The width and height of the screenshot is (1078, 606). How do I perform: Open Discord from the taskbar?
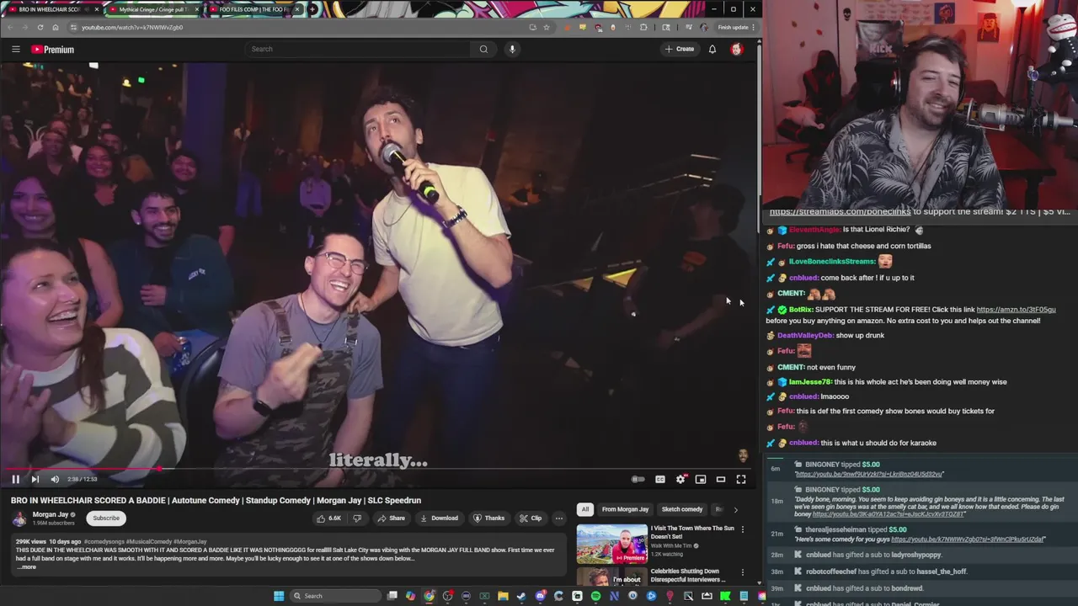tap(540, 596)
